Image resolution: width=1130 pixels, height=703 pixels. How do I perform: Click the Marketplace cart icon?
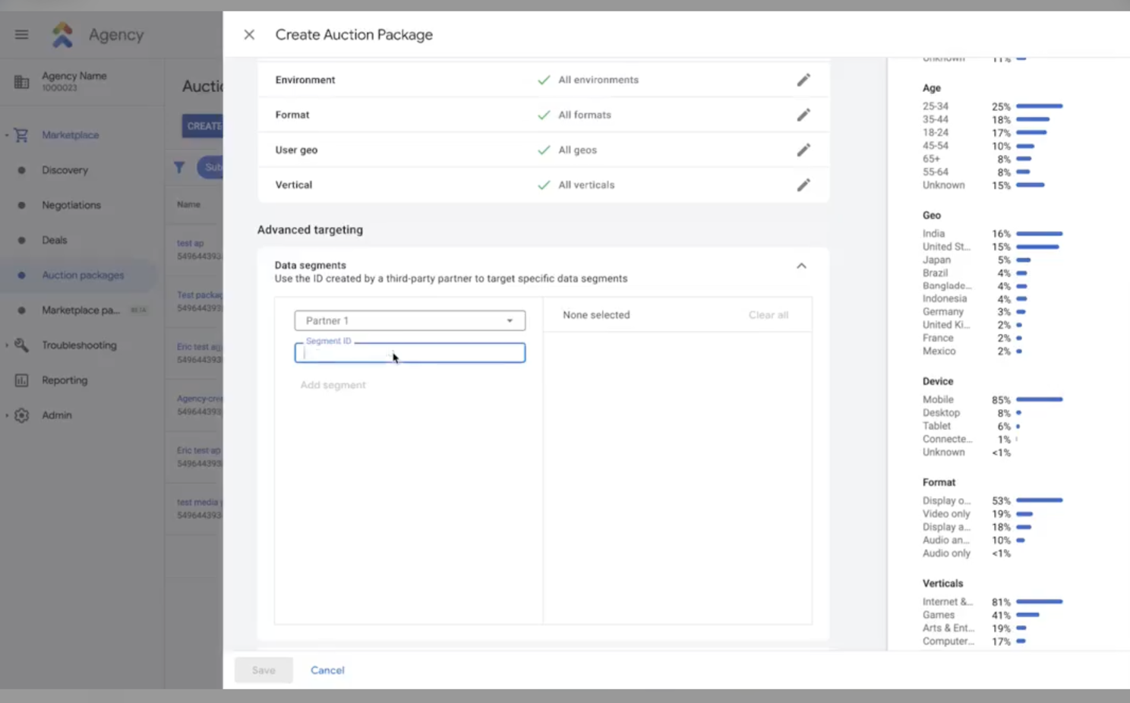click(21, 135)
